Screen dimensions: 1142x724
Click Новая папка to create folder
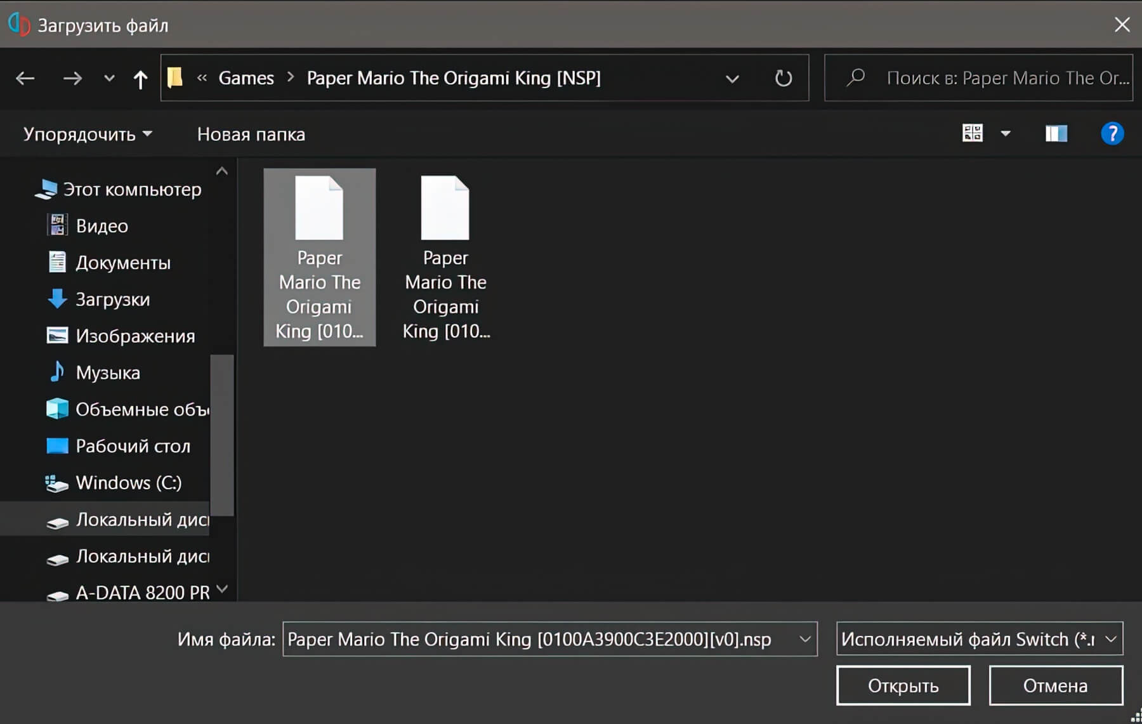click(251, 135)
